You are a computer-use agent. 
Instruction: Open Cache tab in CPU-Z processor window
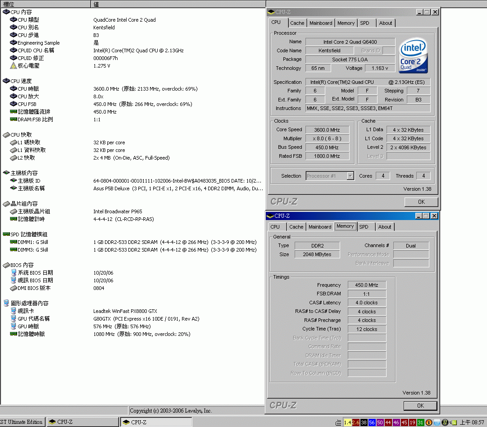[x=297, y=23]
